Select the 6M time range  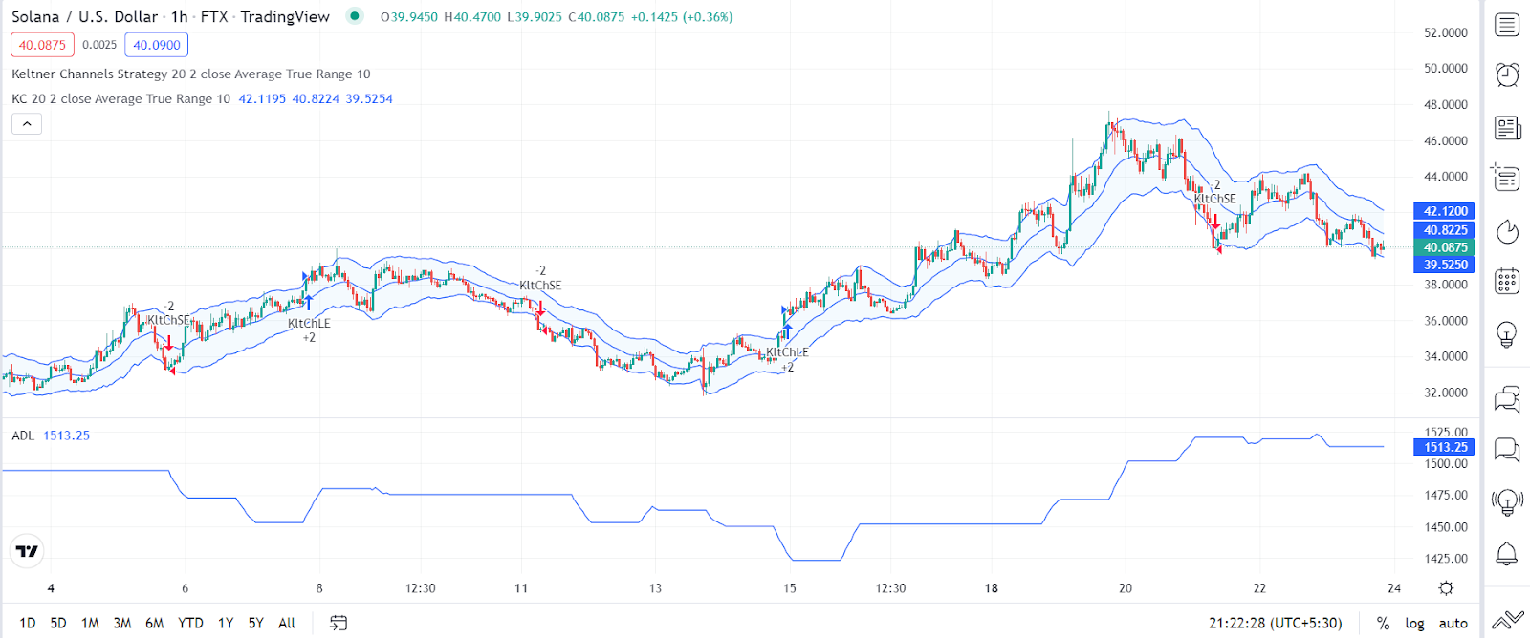point(154,623)
